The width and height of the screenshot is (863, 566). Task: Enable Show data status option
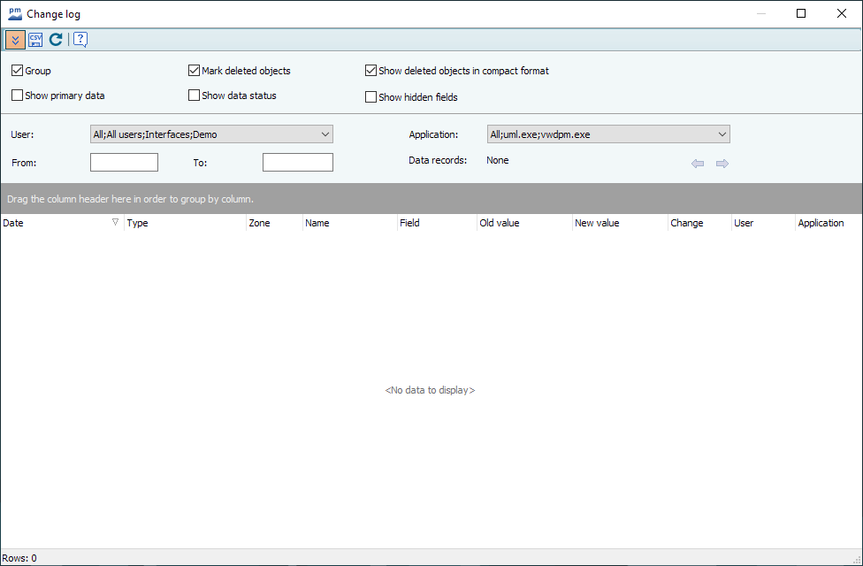click(x=195, y=96)
